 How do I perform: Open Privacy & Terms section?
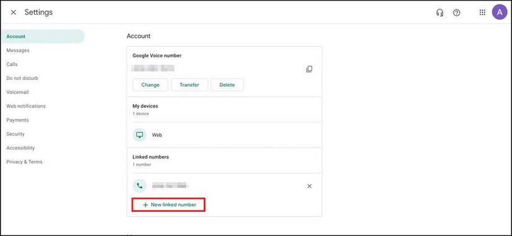(x=24, y=162)
